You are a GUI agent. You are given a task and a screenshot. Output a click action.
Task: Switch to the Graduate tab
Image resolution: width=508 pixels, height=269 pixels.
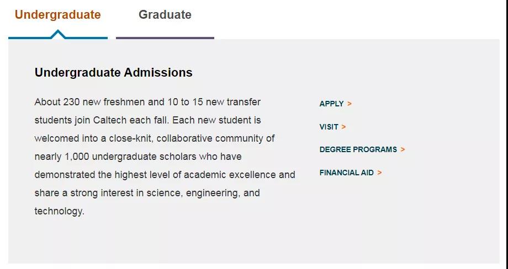coord(165,15)
